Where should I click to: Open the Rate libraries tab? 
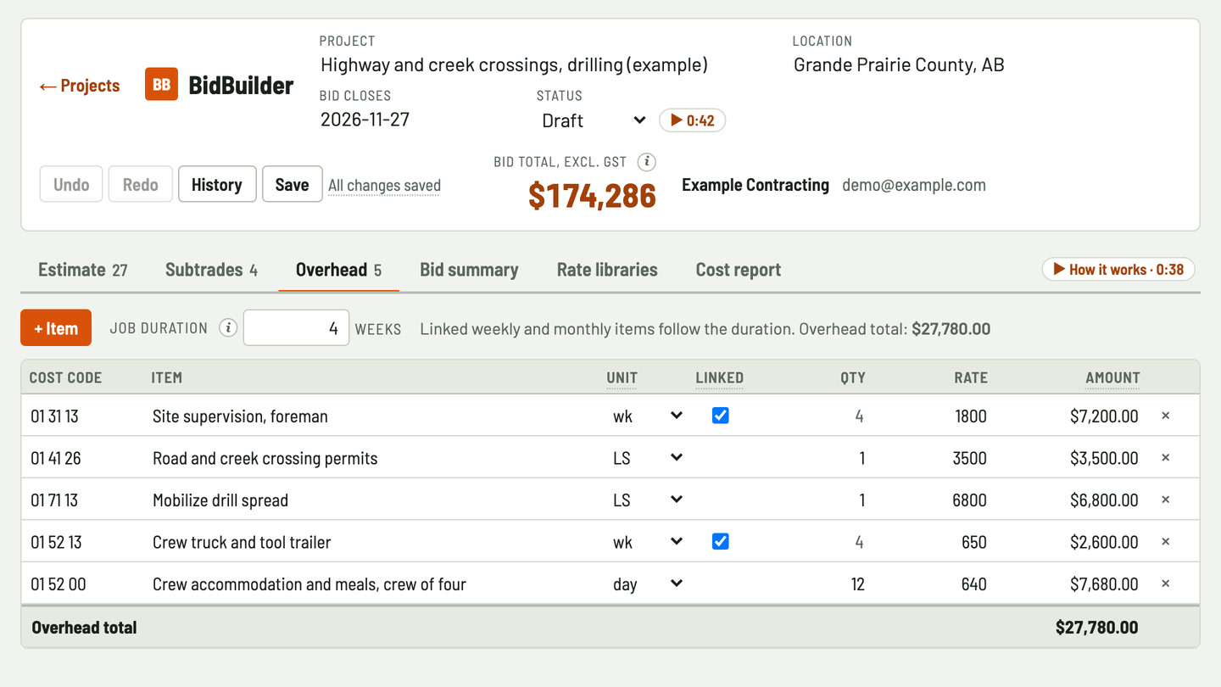[607, 270]
